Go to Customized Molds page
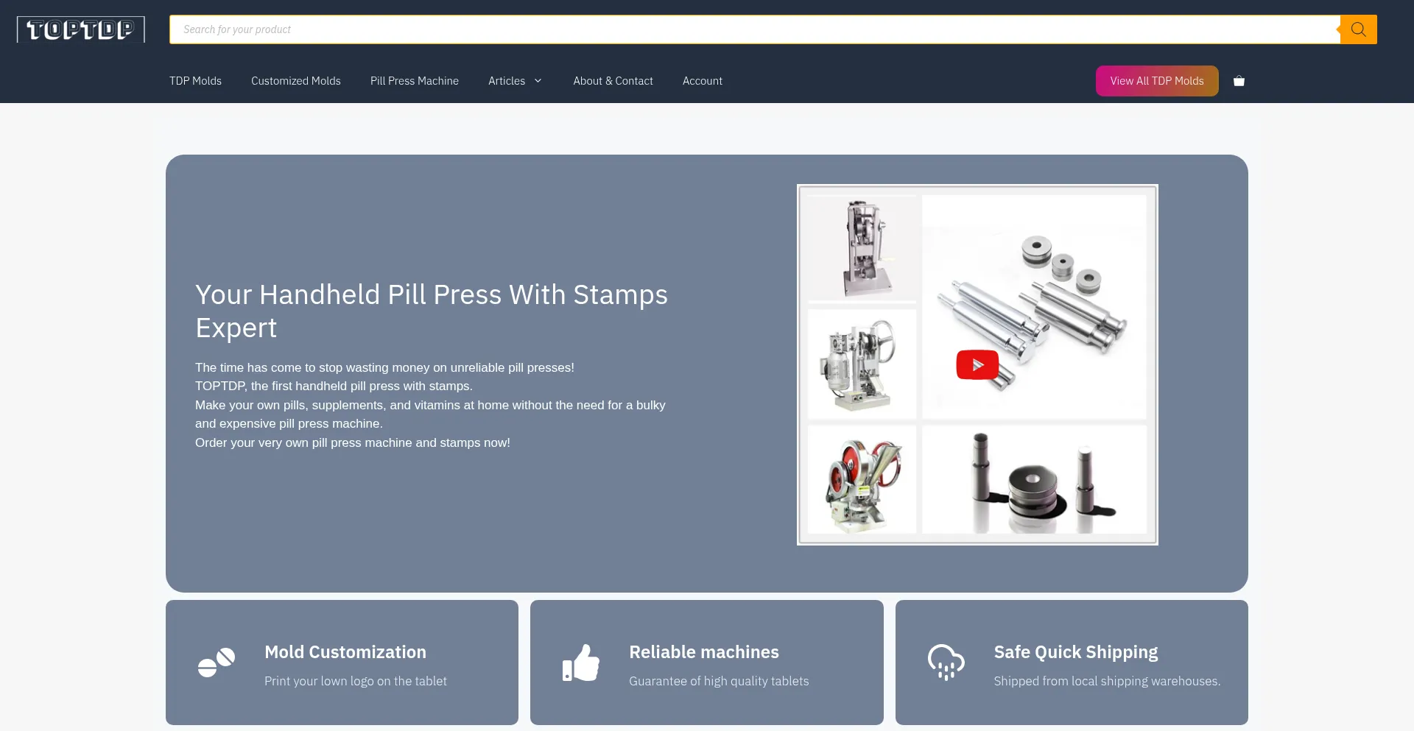The image size is (1414, 731). pos(296,81)
